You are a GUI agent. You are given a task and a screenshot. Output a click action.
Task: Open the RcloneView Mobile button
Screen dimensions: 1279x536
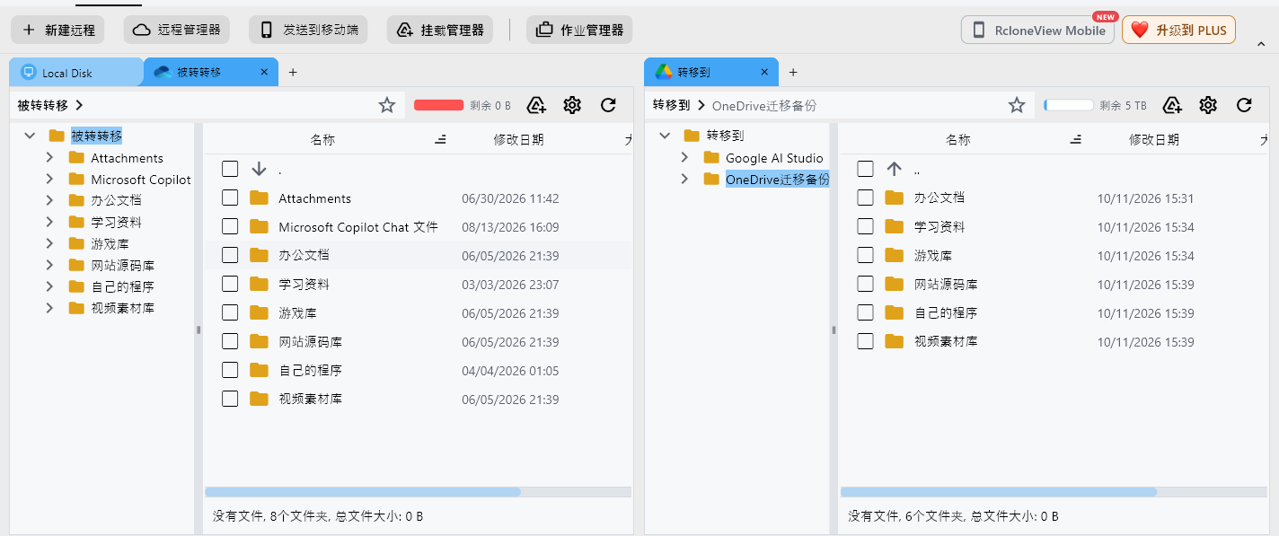coord(1037,30)
